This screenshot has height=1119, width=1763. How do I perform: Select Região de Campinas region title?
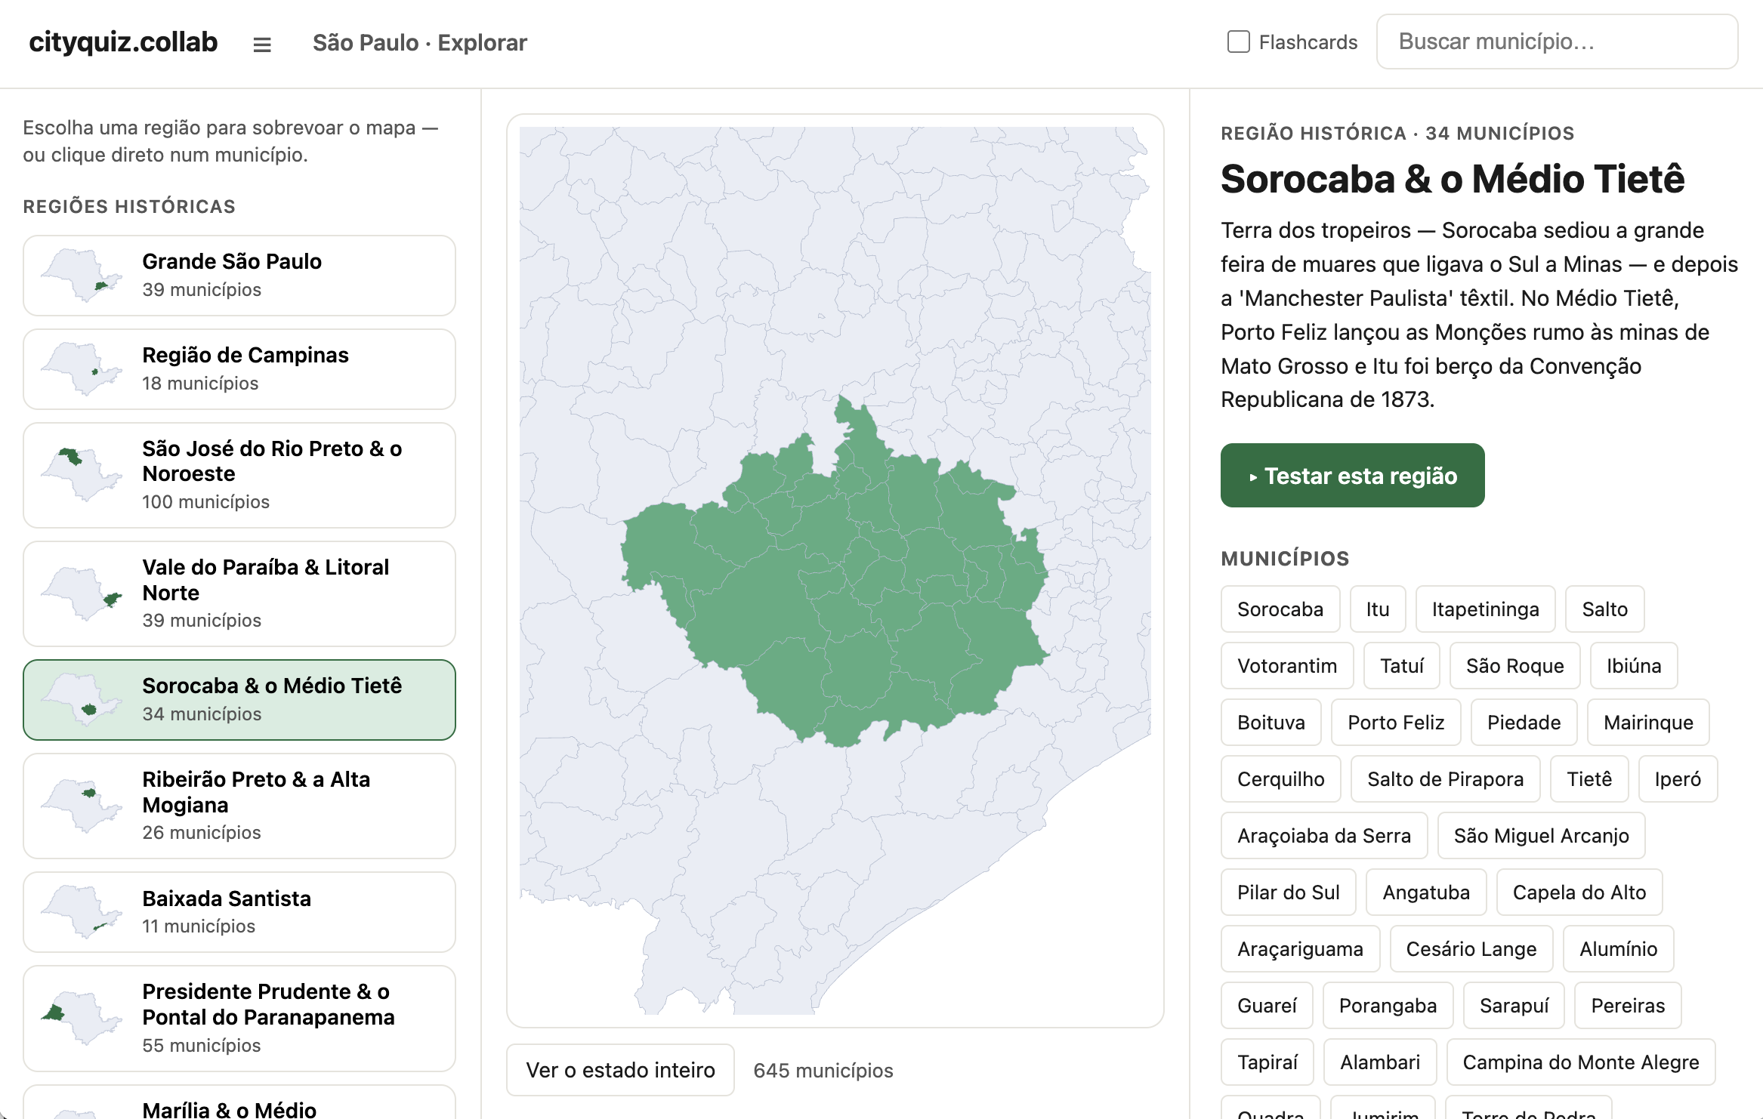(245, 355)
